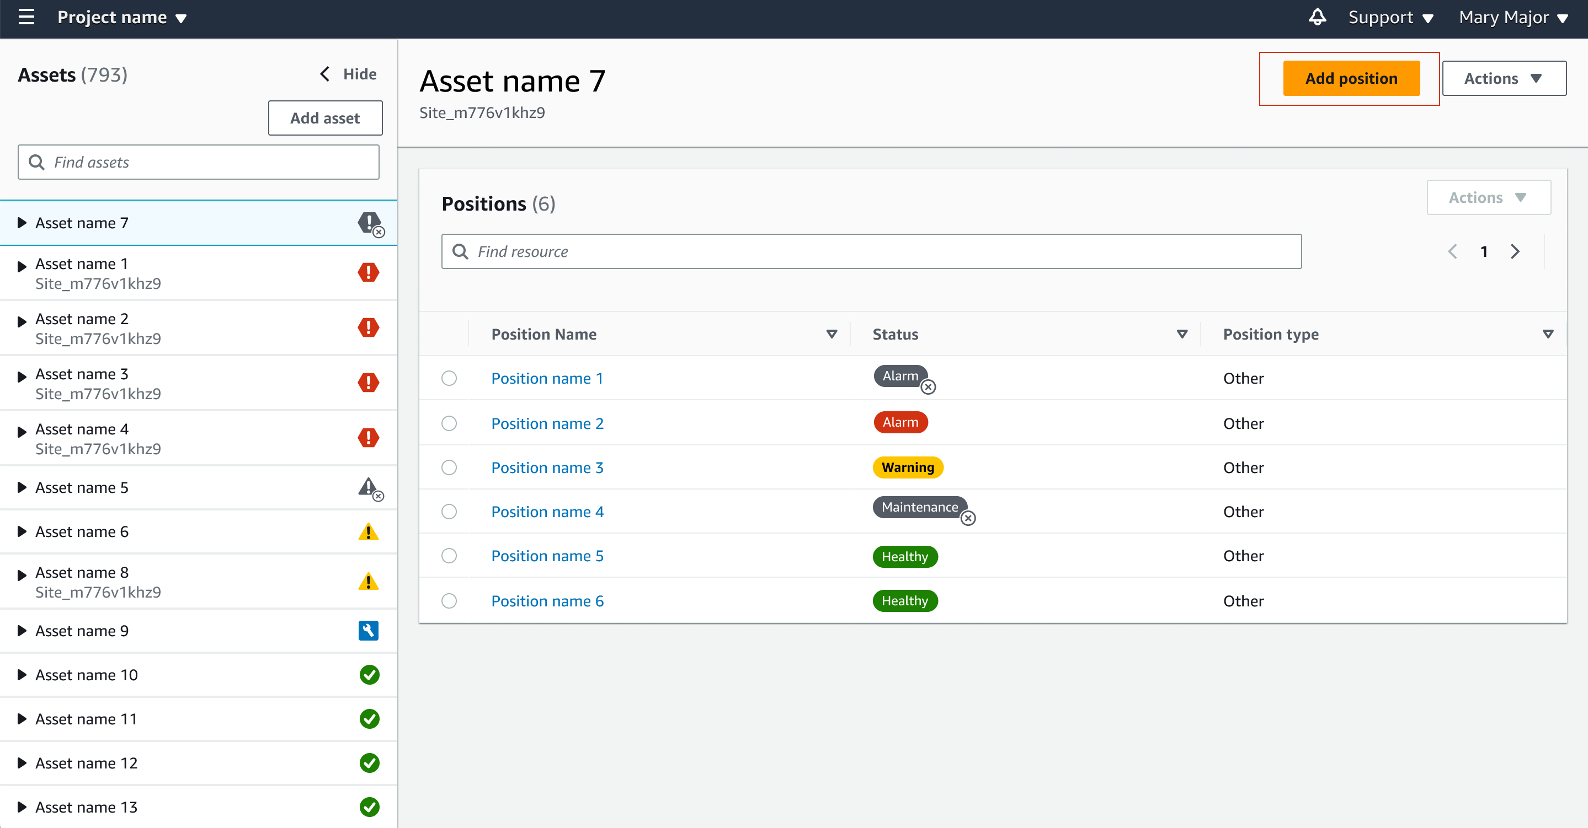Click the maintenance wrench icon on Asset name 9
Image resolution: width=1588 pixels, height=828 pixels.
coord(368,630)
